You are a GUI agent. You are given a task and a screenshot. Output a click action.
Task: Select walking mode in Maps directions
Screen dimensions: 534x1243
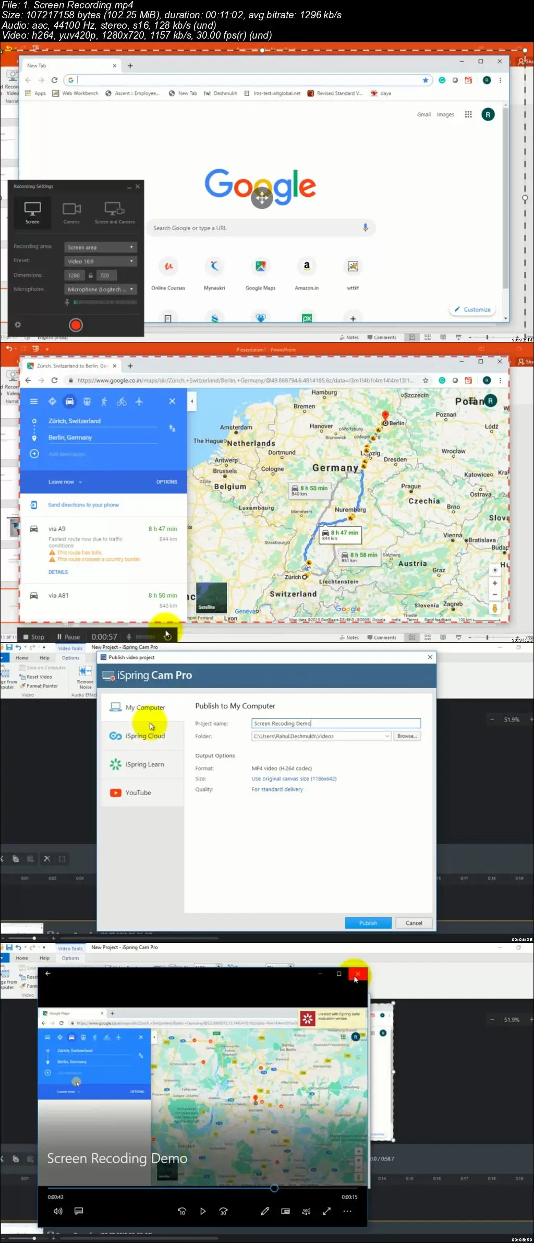pos(104,401)
